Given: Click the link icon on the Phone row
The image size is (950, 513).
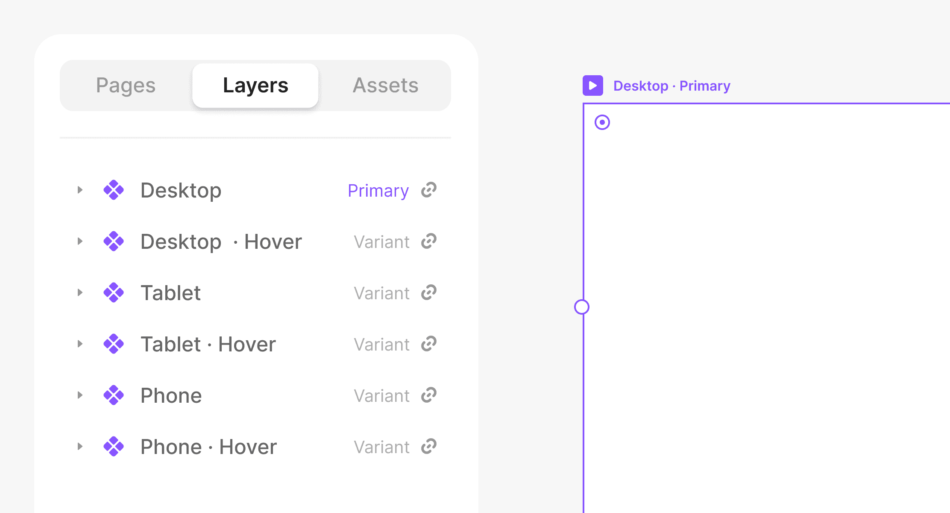Looking at the screenshot, I should point(429,395).
